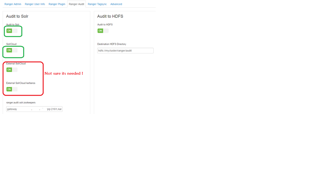Image resolution: width=322 pixels, height=174 pixels.
Task: Click the Destination HDFS Directory label
Action: click(x=112, y=44)
